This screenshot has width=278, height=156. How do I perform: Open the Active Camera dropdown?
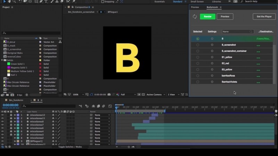tap(156, 95)
